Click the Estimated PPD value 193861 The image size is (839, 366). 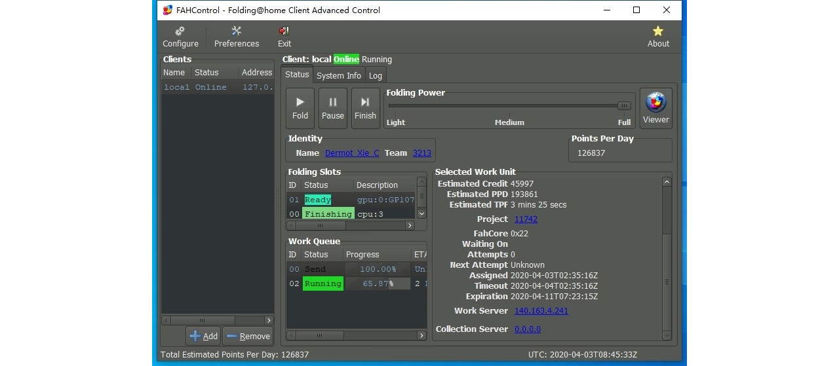pos(524,194)
